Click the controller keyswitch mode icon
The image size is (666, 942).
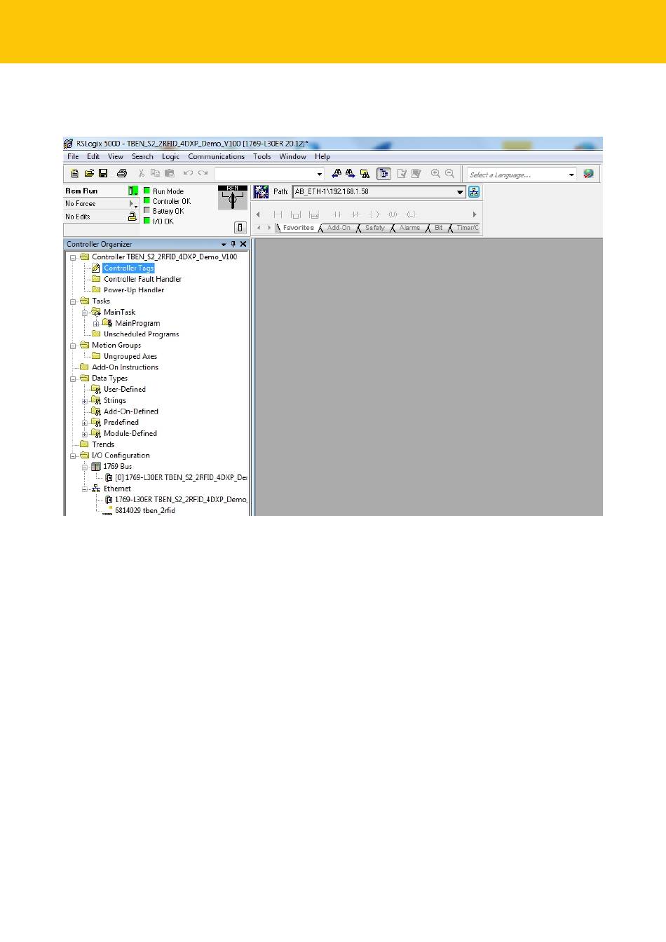point(232,198)
